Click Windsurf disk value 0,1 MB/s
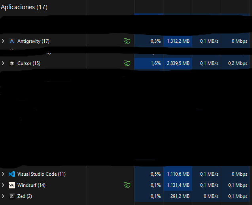This screenshot has width=252, height=205. tap(209, 185)
